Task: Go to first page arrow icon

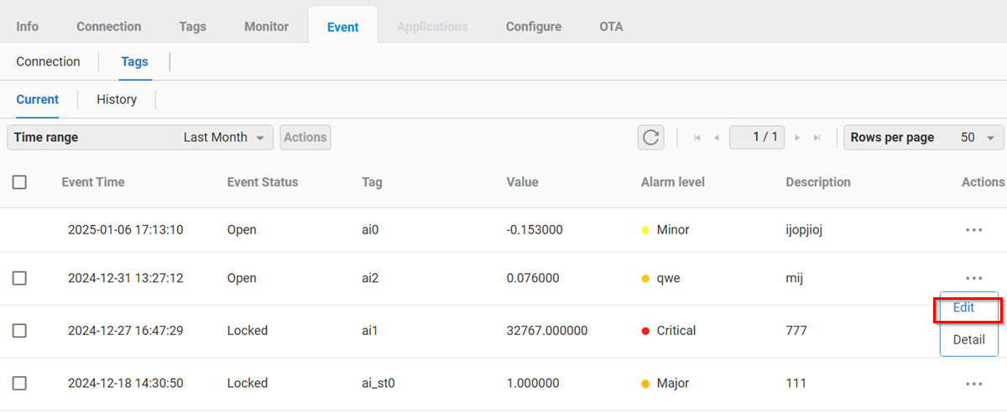Action: (x=697, y=138)
